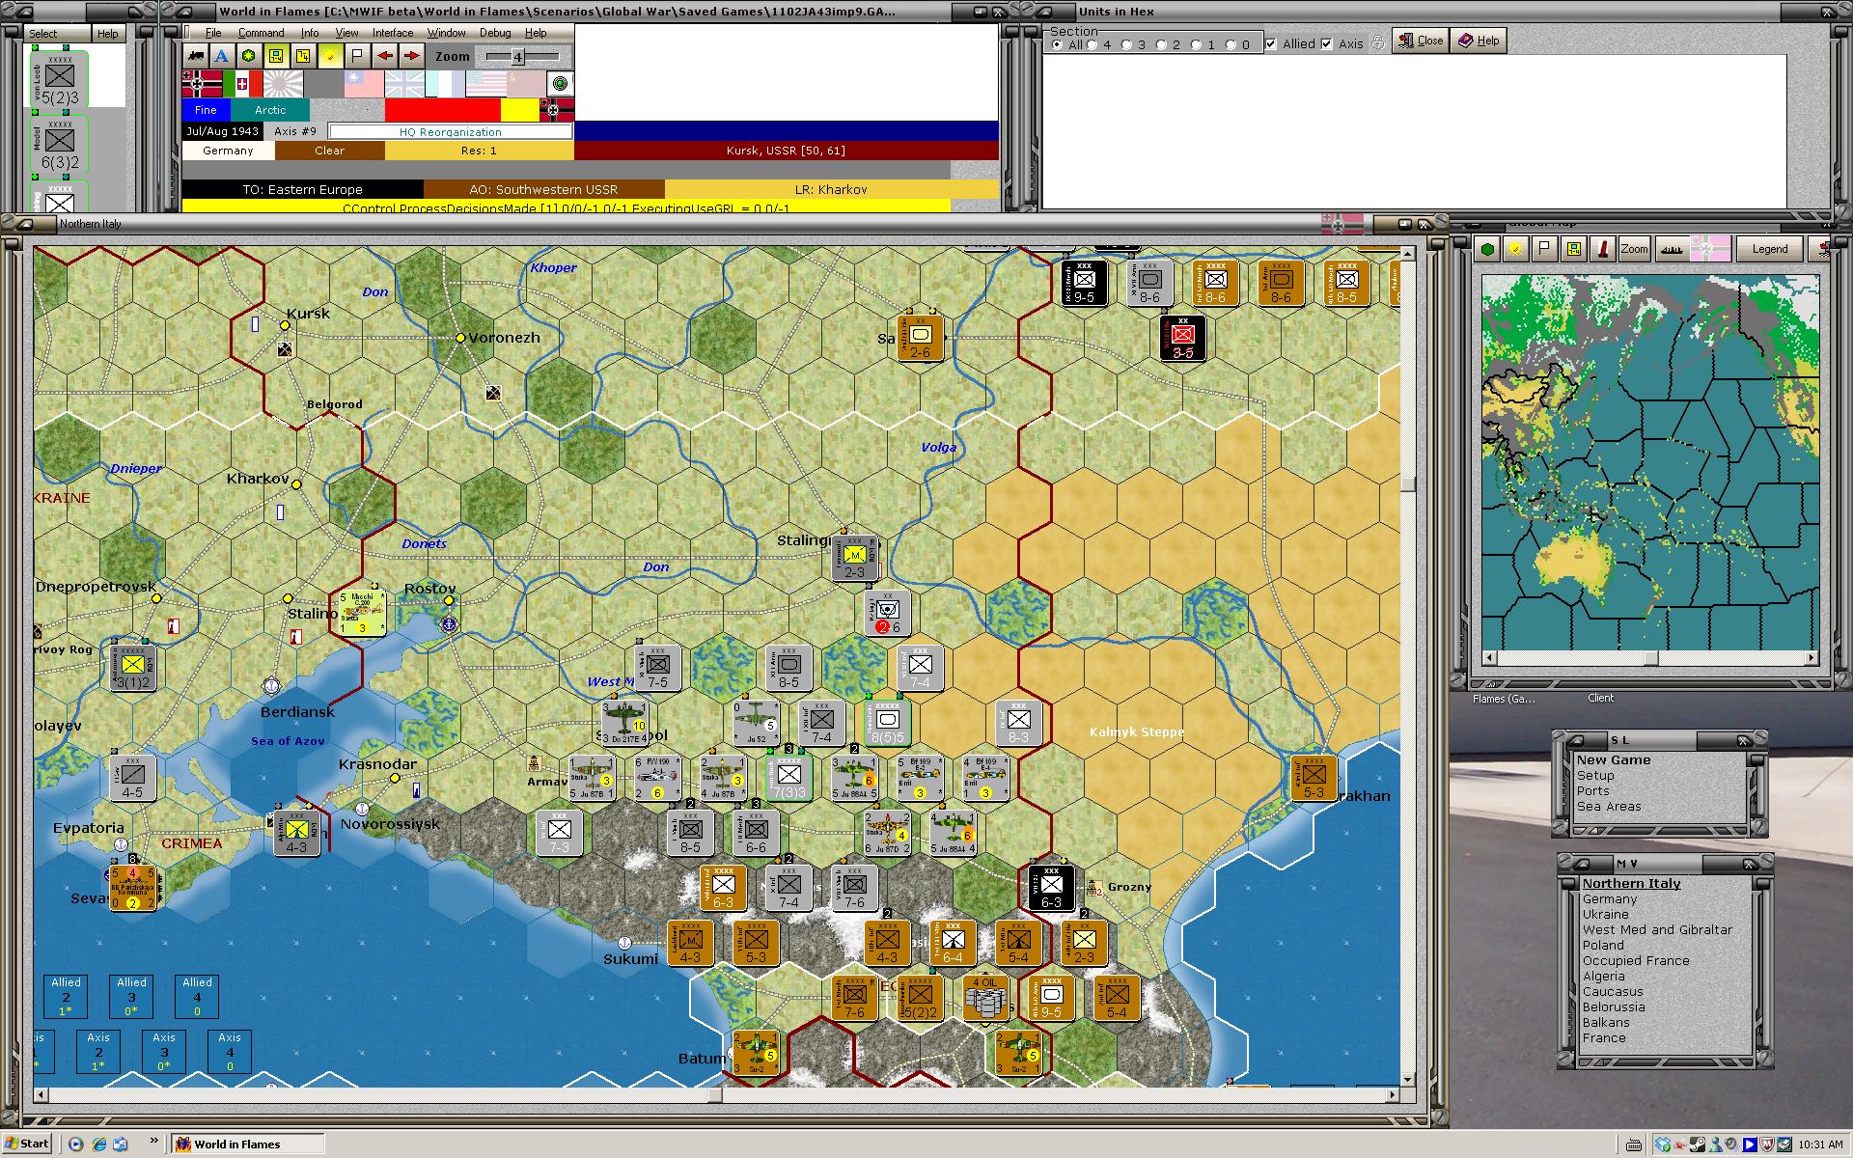This screenshot has height=1158, width=1853.
Task: Select section 3 radio button
Action: point(1127,44)
